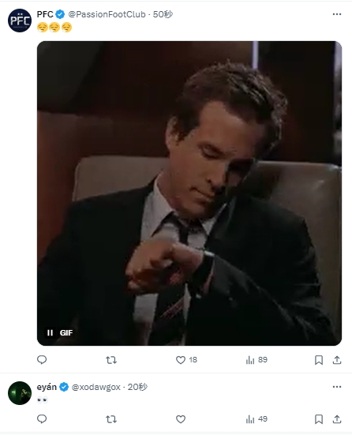The image size is (352, 435).
Task: Open eyán's profile avatar
Action: (x=20, y=393)
